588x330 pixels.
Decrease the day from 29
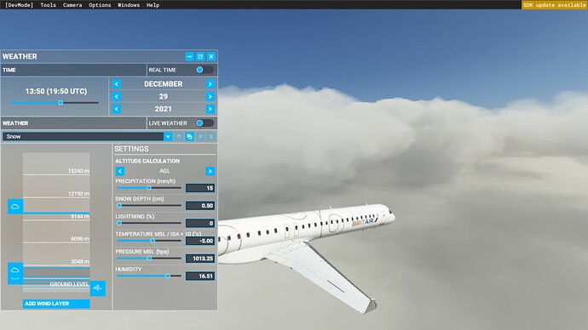pyautogui.click(x=117, y=96)
